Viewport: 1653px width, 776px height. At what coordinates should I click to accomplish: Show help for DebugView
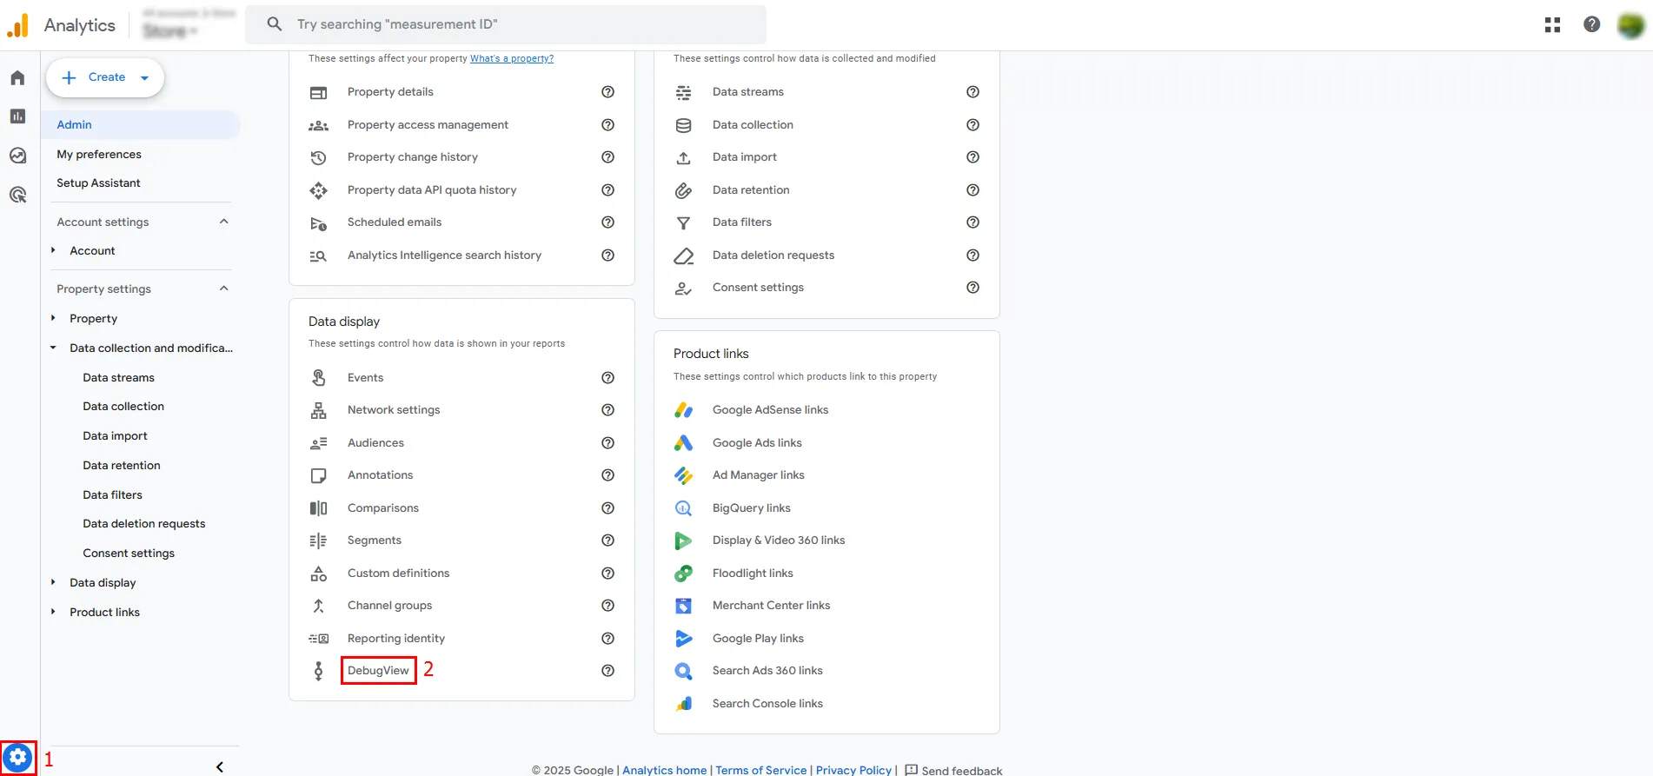[607, 671]
